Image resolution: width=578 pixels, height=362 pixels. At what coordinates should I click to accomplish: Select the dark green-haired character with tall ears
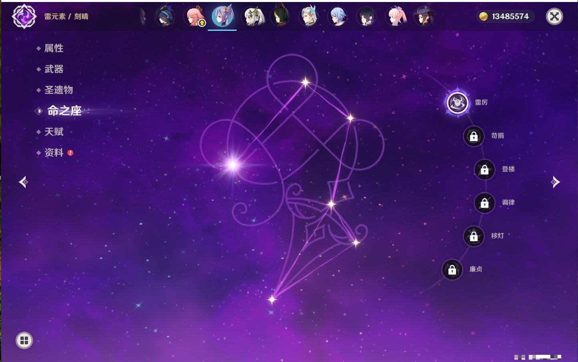pos(280,16)
